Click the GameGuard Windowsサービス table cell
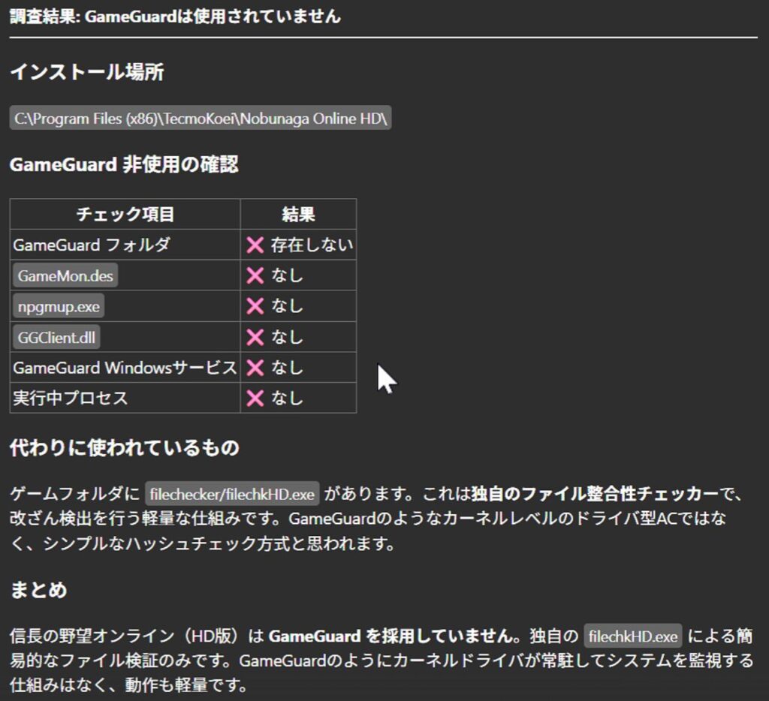769x701 pixels. 125,368
